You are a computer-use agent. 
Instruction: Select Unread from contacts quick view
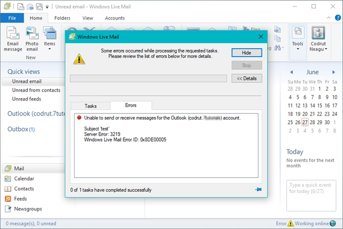pyautogui.click(x=36, y=90)
